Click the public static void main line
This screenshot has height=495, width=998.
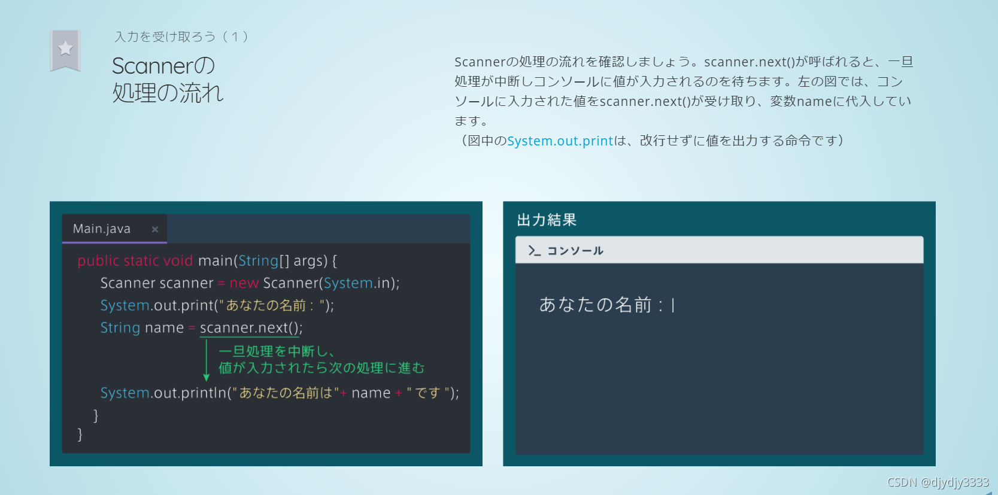point(207,261)
